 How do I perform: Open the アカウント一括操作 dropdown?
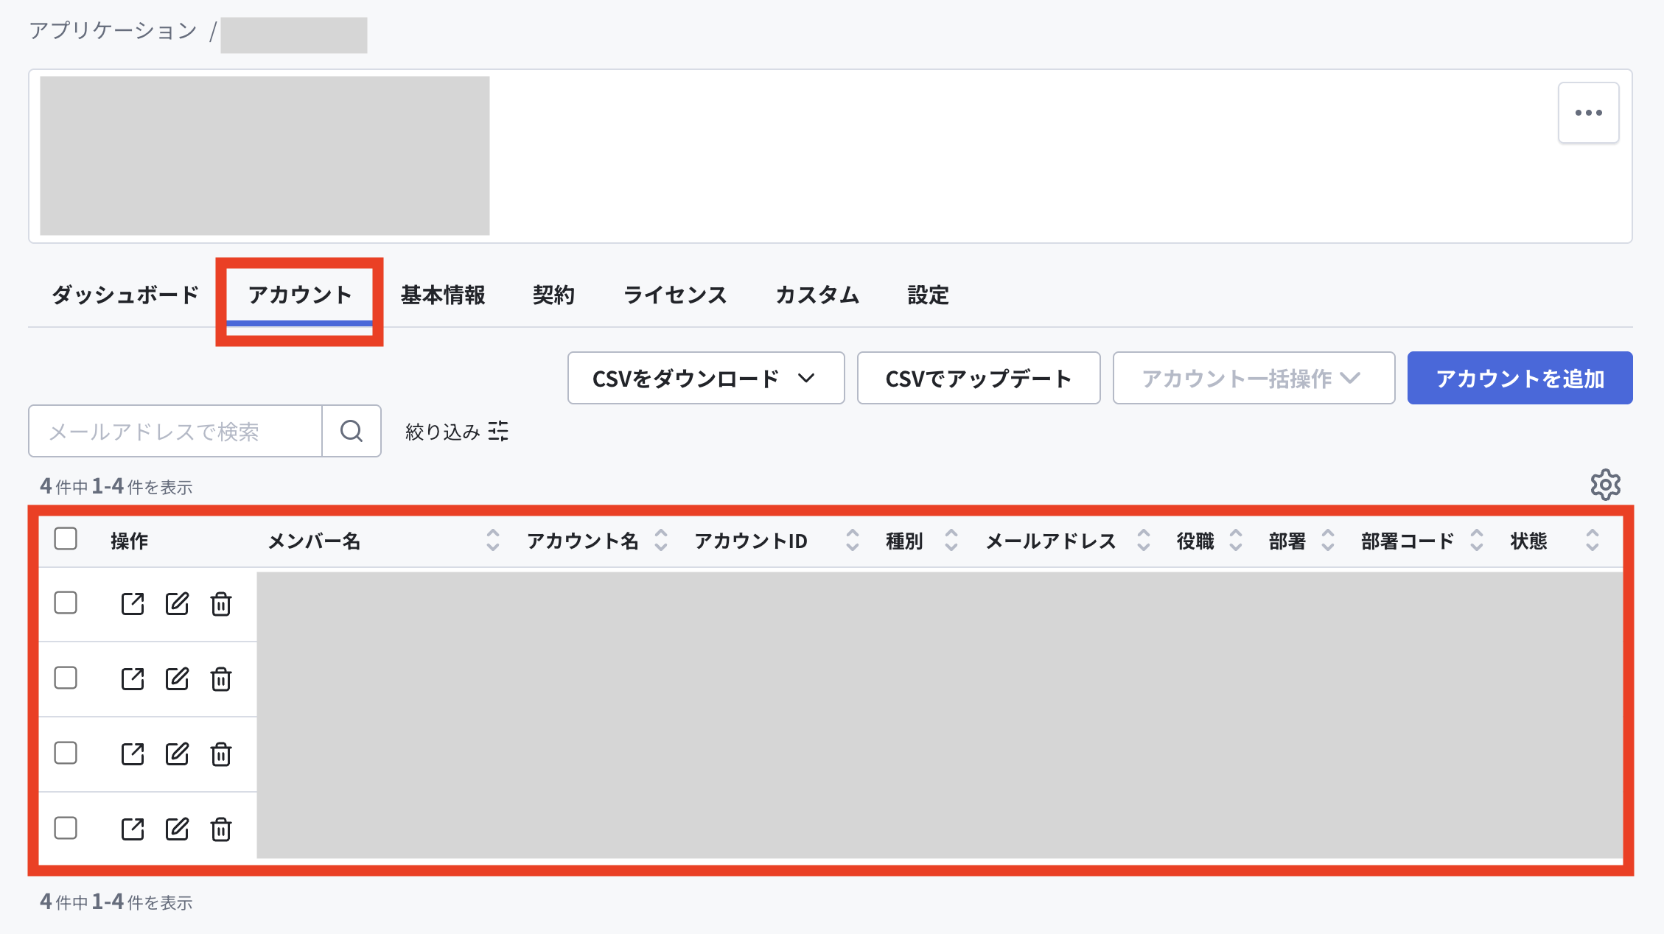click(1254, 378)
